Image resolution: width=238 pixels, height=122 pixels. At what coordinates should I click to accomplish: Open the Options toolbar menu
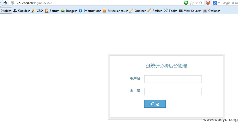point(214,11)
